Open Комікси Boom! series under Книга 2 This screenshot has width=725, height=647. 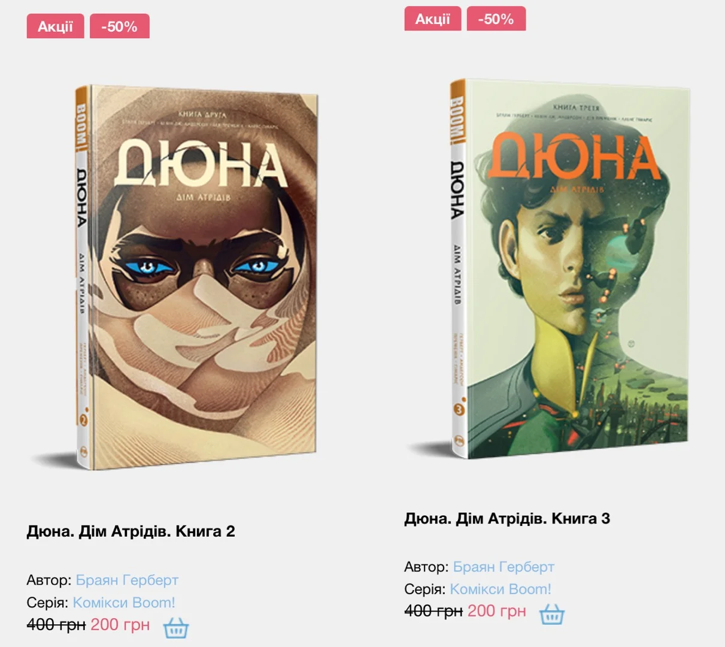pos(124,603)
